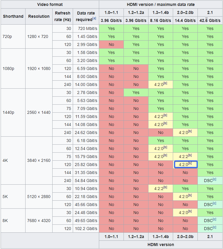Click "2.1" in the footer row above HDMI version
The image size is (223, 249).
coord(210,237)
